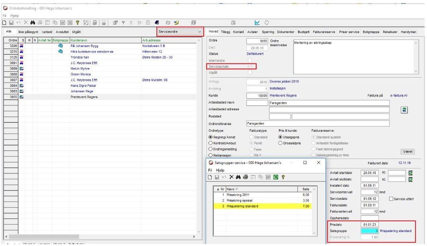
Task: Select Regning/Annet order type radio
Action: point(211,137)
